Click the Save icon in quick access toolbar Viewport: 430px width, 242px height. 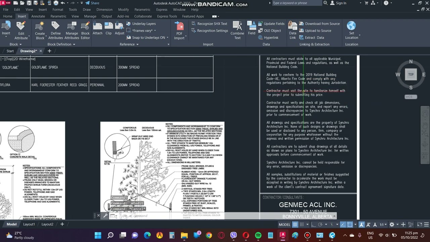pyautogui.click(x=29, y=3)
